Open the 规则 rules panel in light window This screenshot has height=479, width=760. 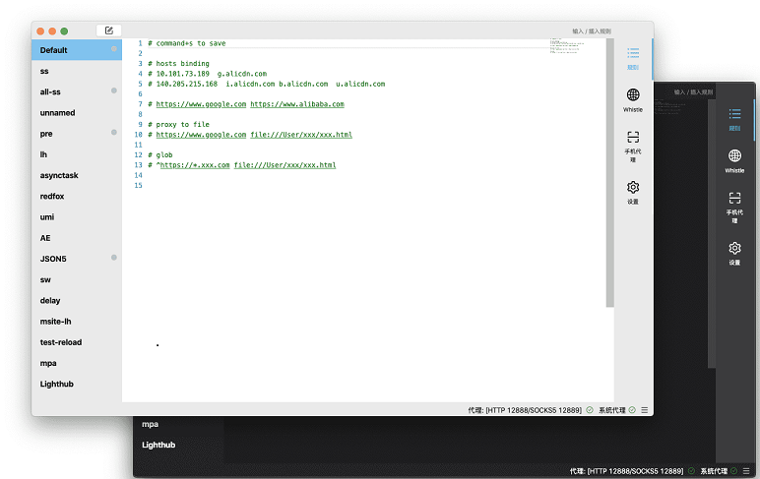point(633,58)
